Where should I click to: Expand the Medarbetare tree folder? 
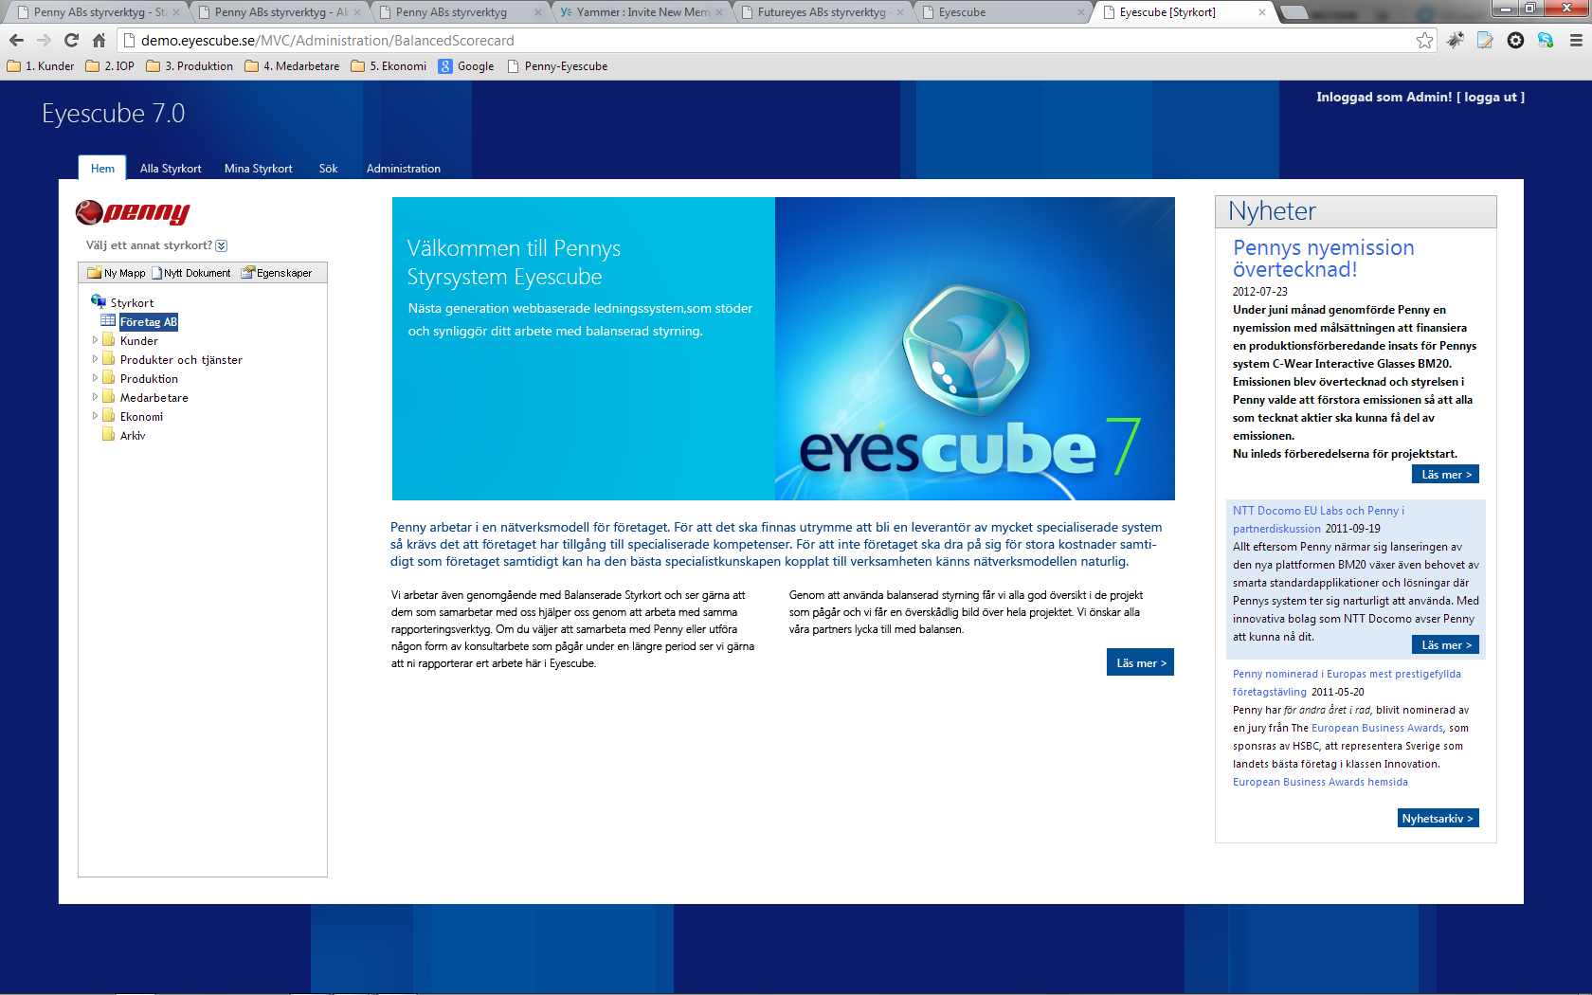(95, 397)
